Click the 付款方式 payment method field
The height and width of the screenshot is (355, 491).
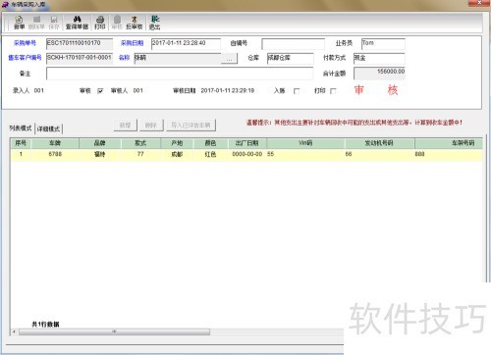(x=379, y=58)
